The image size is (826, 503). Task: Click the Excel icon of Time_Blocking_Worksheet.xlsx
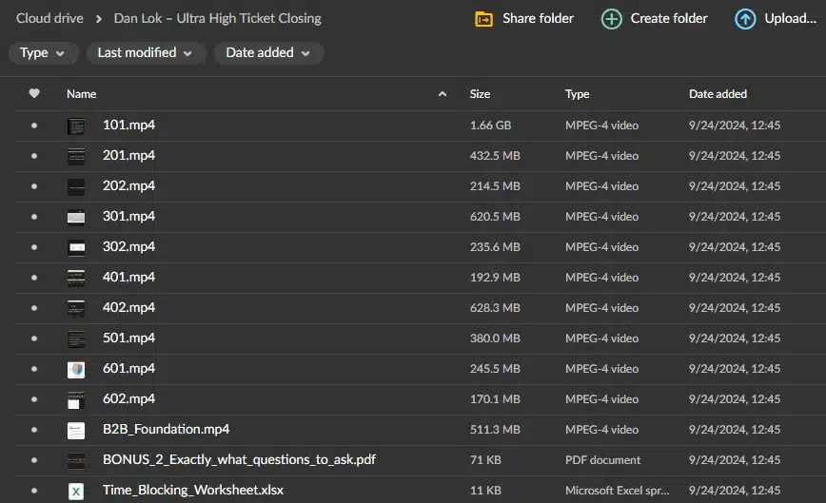tap(76, 491)
